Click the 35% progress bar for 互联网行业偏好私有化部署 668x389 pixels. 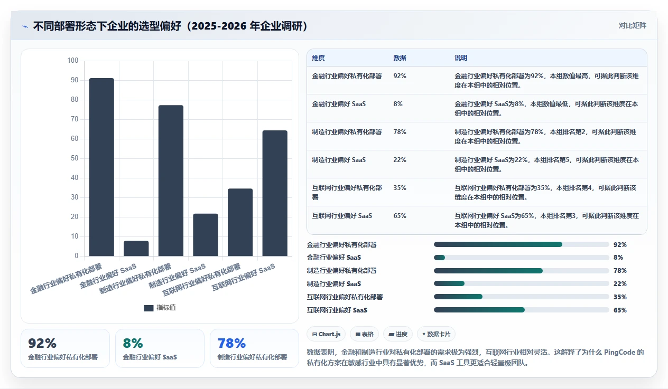521,297
